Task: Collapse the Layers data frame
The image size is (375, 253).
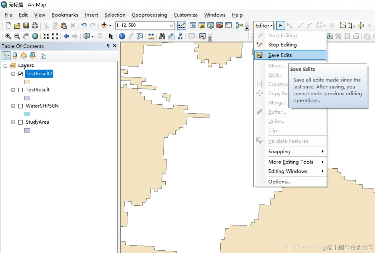Action: tap(5, 66)
